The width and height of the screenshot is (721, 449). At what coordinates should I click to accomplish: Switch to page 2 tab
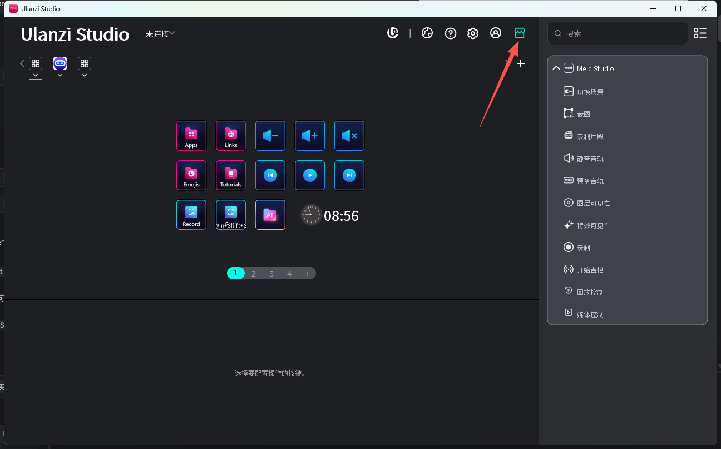point(254,273)
